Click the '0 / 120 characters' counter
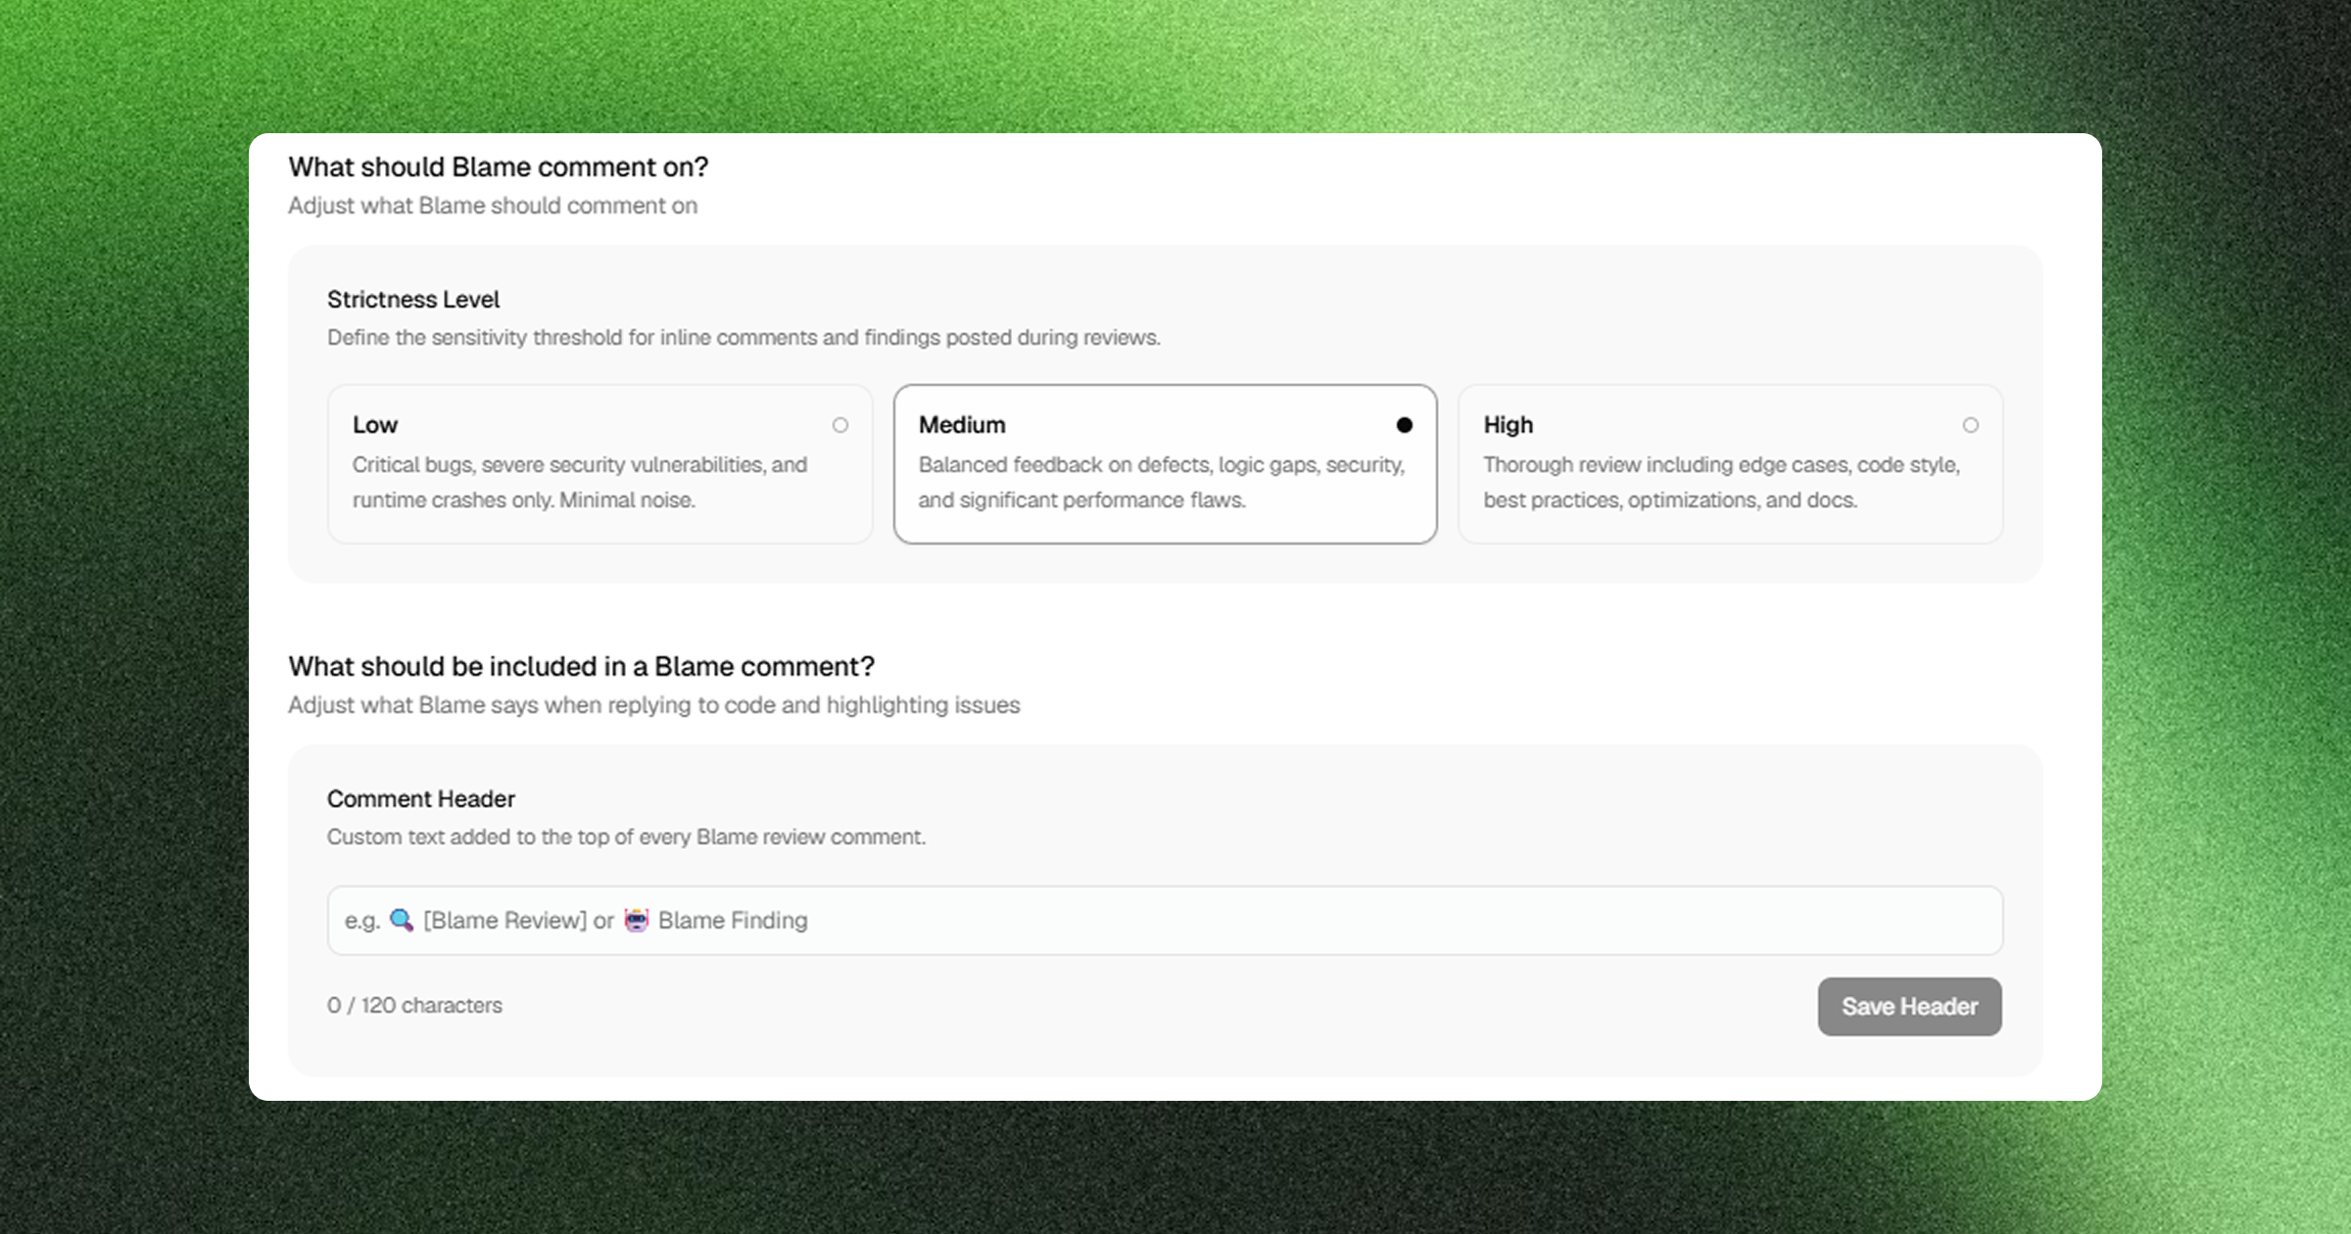The width and height of the screenshot is (2351, 1234). [414, 1005]
